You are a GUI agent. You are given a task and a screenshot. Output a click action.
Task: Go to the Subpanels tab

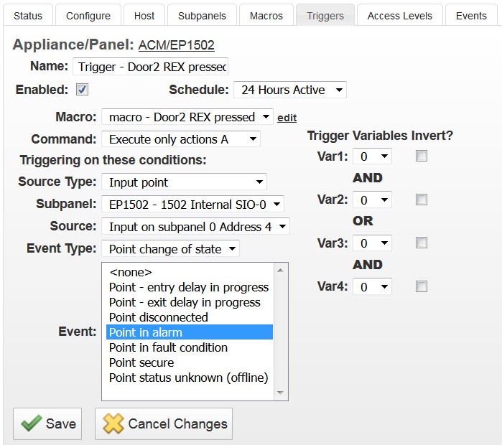click(x=202, y=15)
